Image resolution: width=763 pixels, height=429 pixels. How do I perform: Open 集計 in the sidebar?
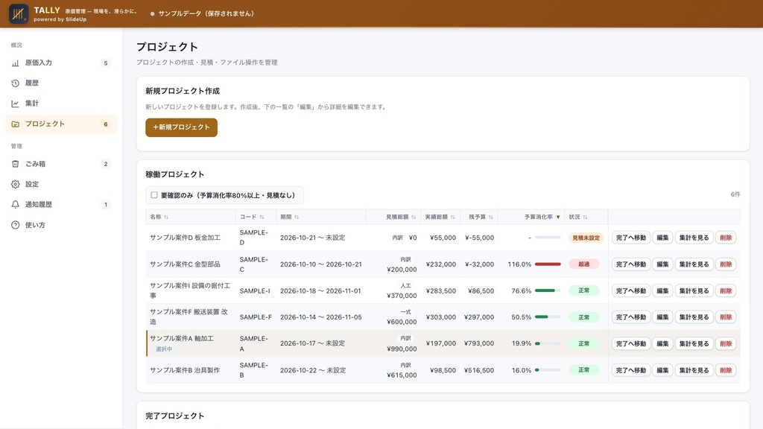(61, 104)
